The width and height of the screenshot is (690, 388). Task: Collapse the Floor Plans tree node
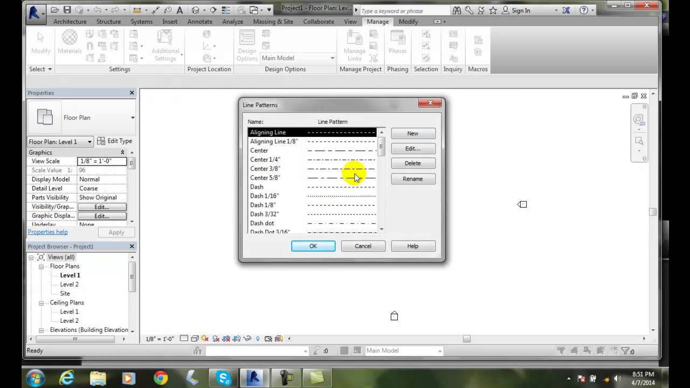[41, 266]
